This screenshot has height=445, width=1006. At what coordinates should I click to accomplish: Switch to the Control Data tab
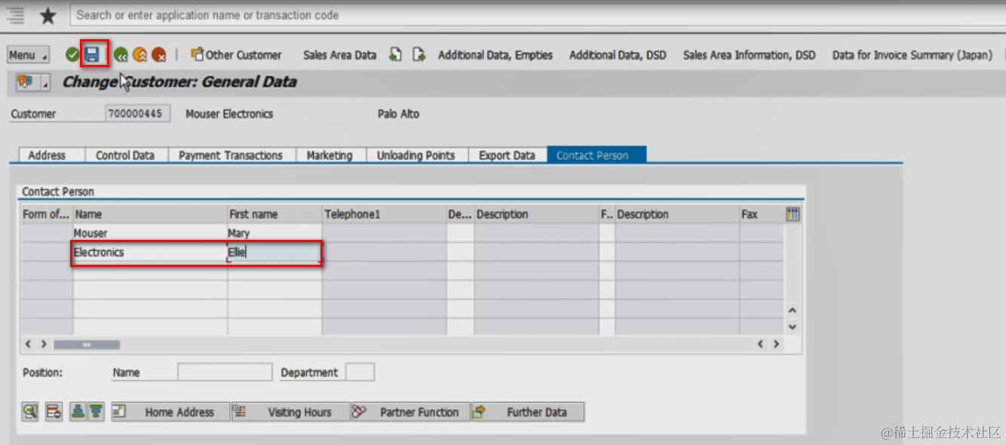coord(125,155)
